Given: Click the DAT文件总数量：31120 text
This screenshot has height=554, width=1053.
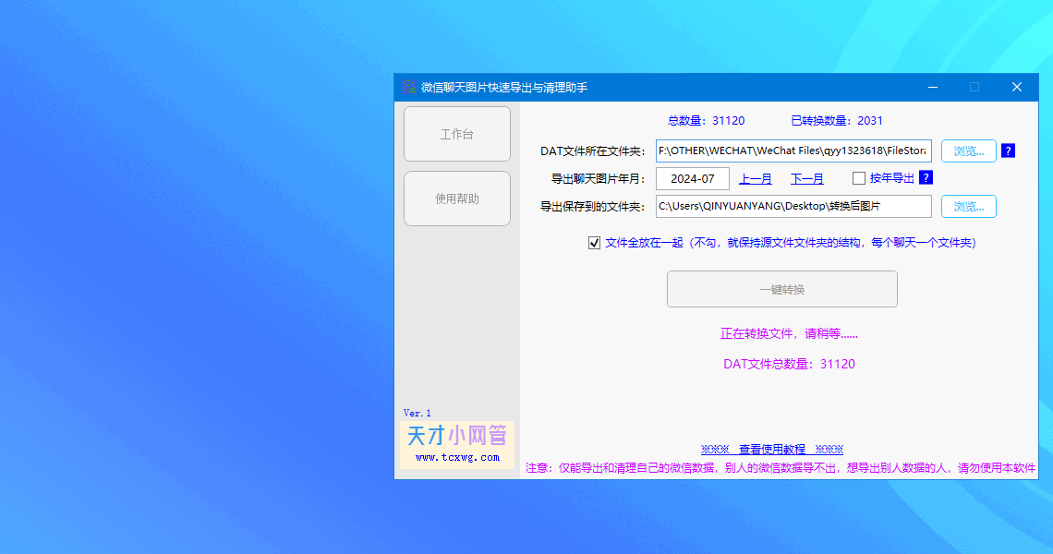Looking at the screenshot, I should pyautogui.click(x=789, y=364).
